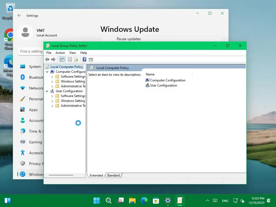Click the muted volume tray icon

(x=242, y=201)
